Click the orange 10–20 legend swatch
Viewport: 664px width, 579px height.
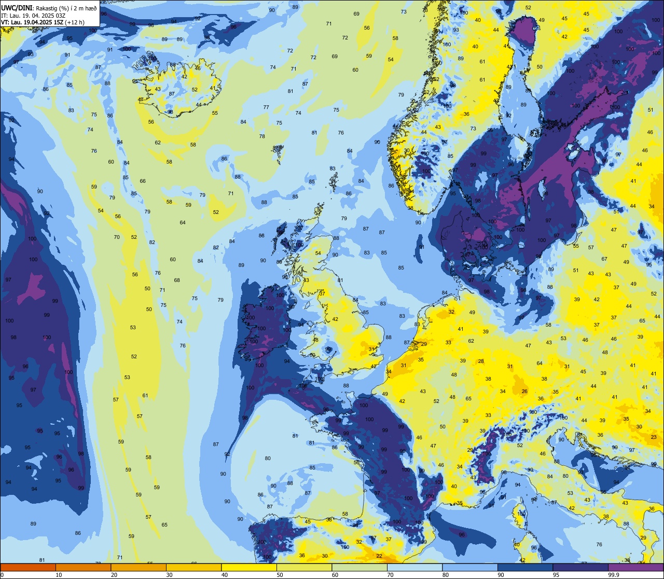(83, 567)
